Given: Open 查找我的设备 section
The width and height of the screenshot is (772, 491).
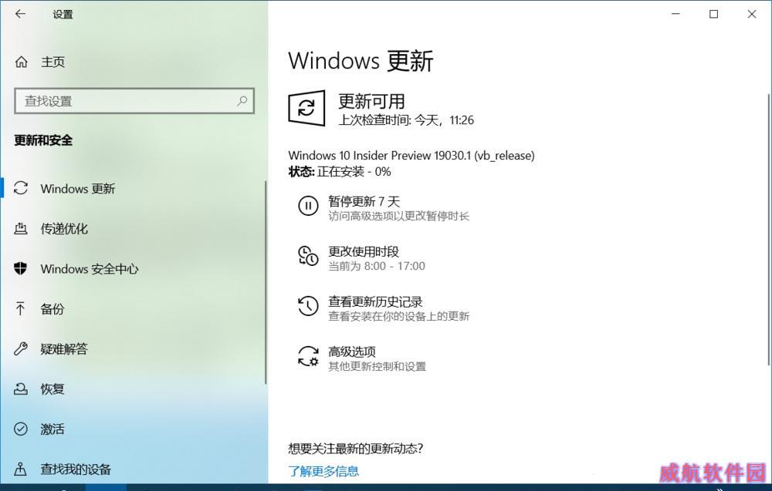Looking at the screenshot, I should pos(76,469).
